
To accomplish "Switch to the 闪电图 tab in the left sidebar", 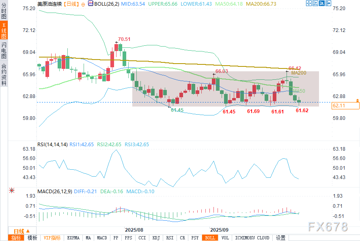I will (x=4, y=50).
